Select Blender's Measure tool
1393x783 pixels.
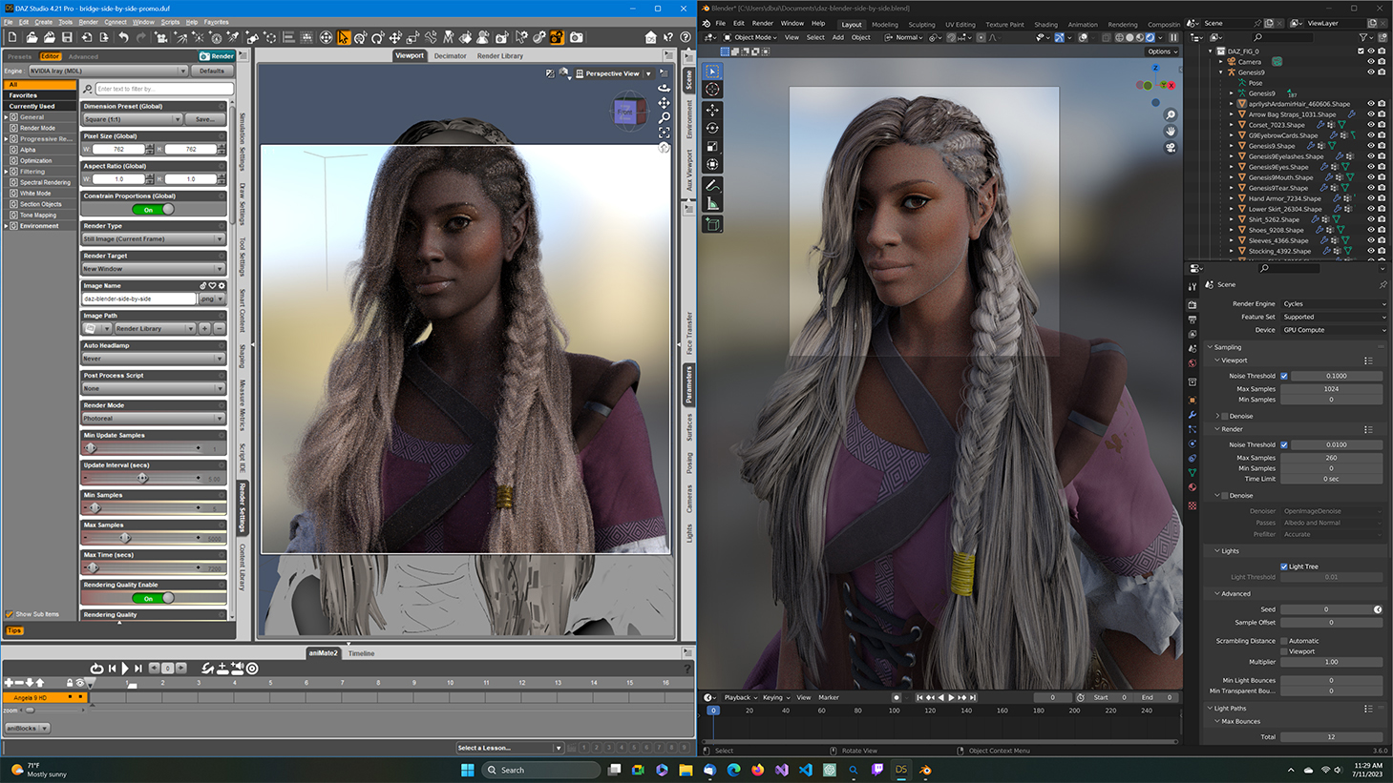pos(712,204)
